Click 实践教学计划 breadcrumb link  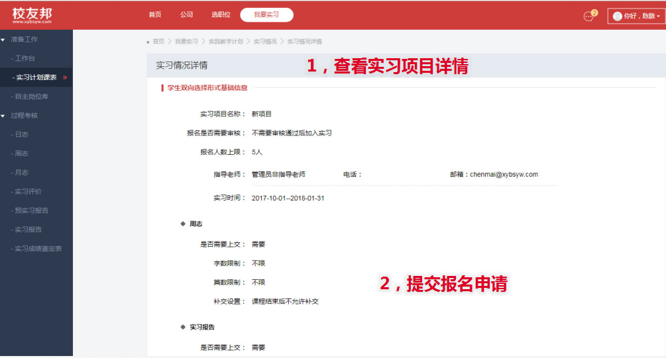225,42
